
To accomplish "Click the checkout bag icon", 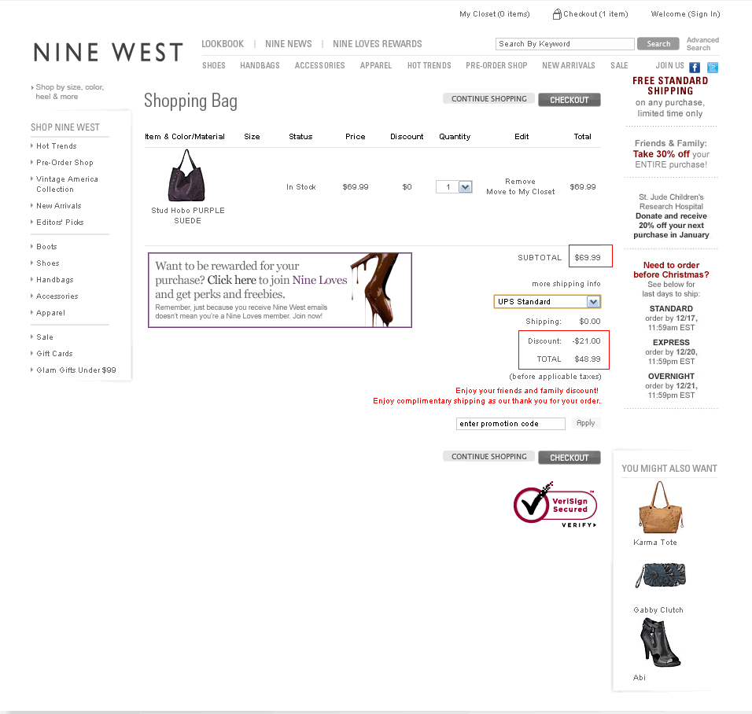I will click(x=556, y=14).
